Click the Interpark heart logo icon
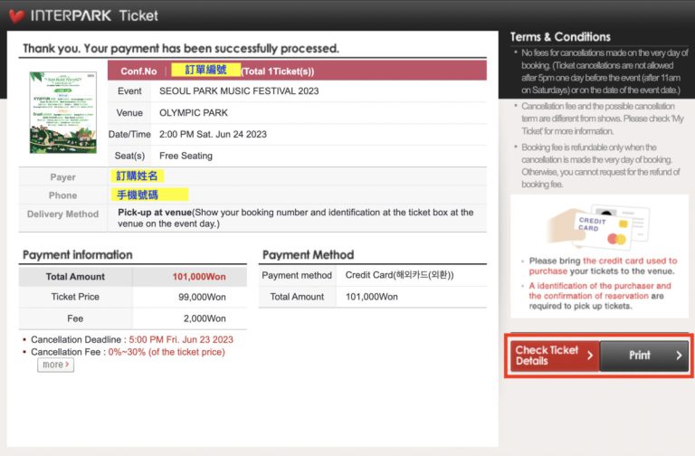 pyautogui.click(x=16, y=15)
